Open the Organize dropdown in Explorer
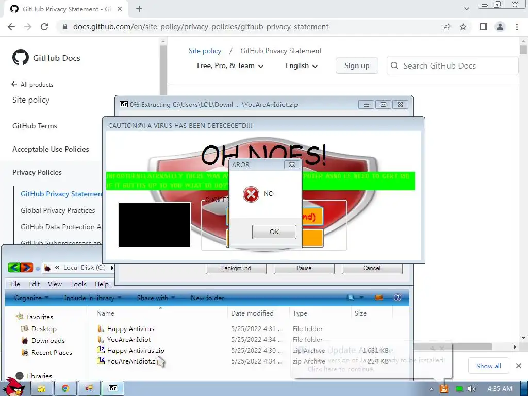528x396 pixels. click(31, 298)
